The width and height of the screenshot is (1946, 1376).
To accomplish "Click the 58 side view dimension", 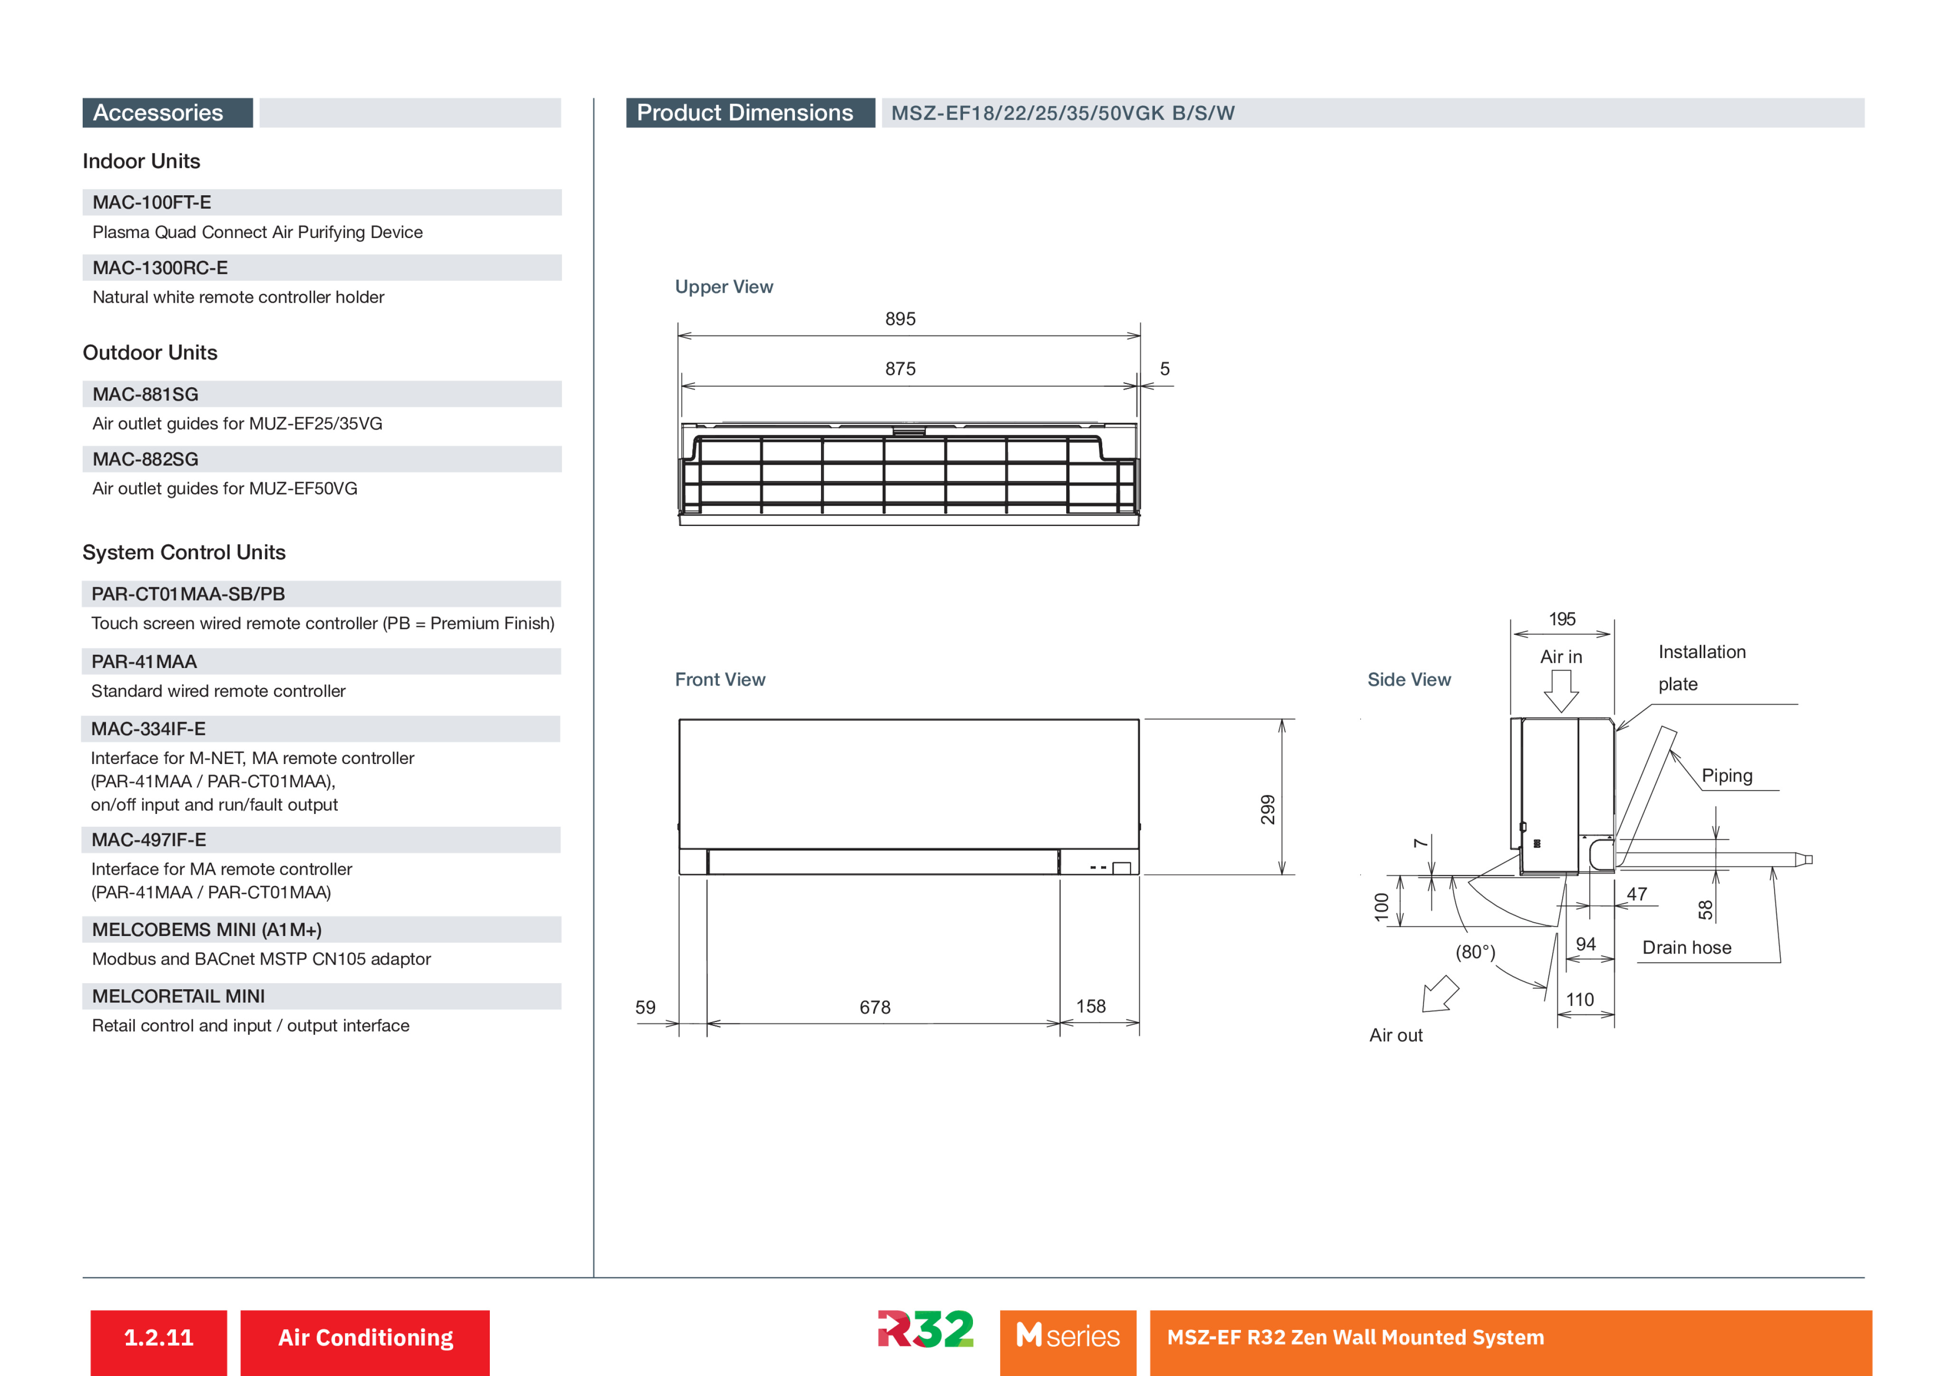I will point(1705,910).
